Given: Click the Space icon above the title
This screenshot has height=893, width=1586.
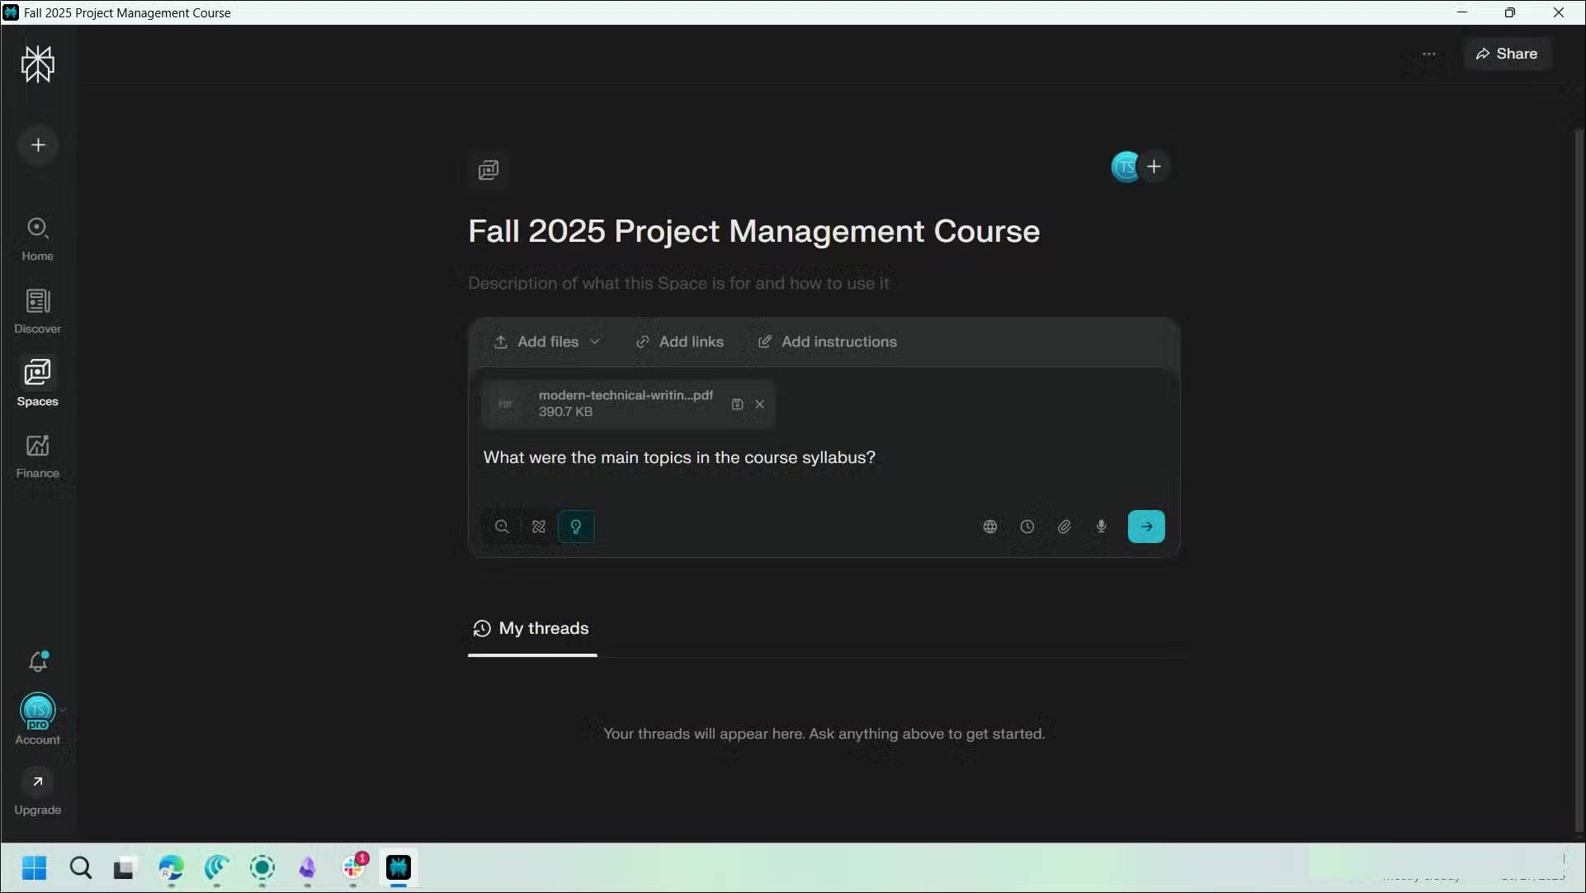Looking at the screenshot, I should click(489, 170).
